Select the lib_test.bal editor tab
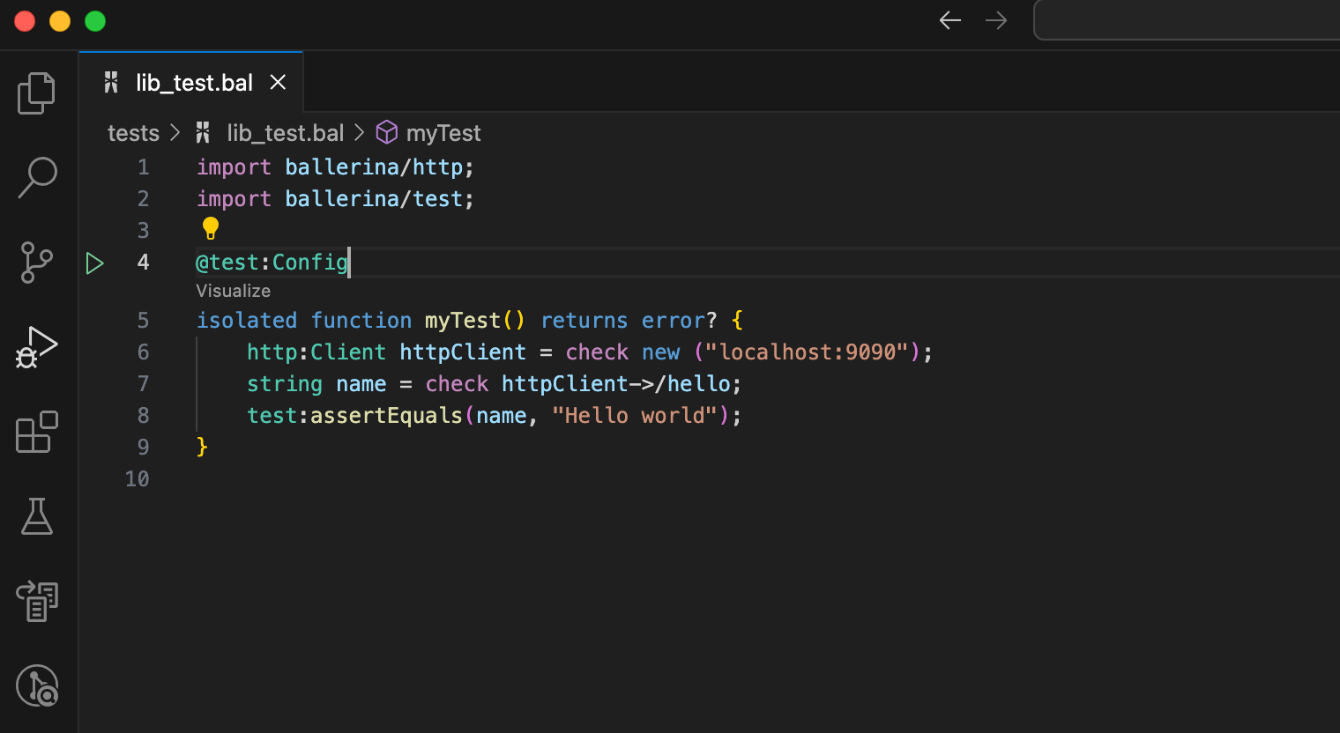1340x733 pixels. (191, 83)
